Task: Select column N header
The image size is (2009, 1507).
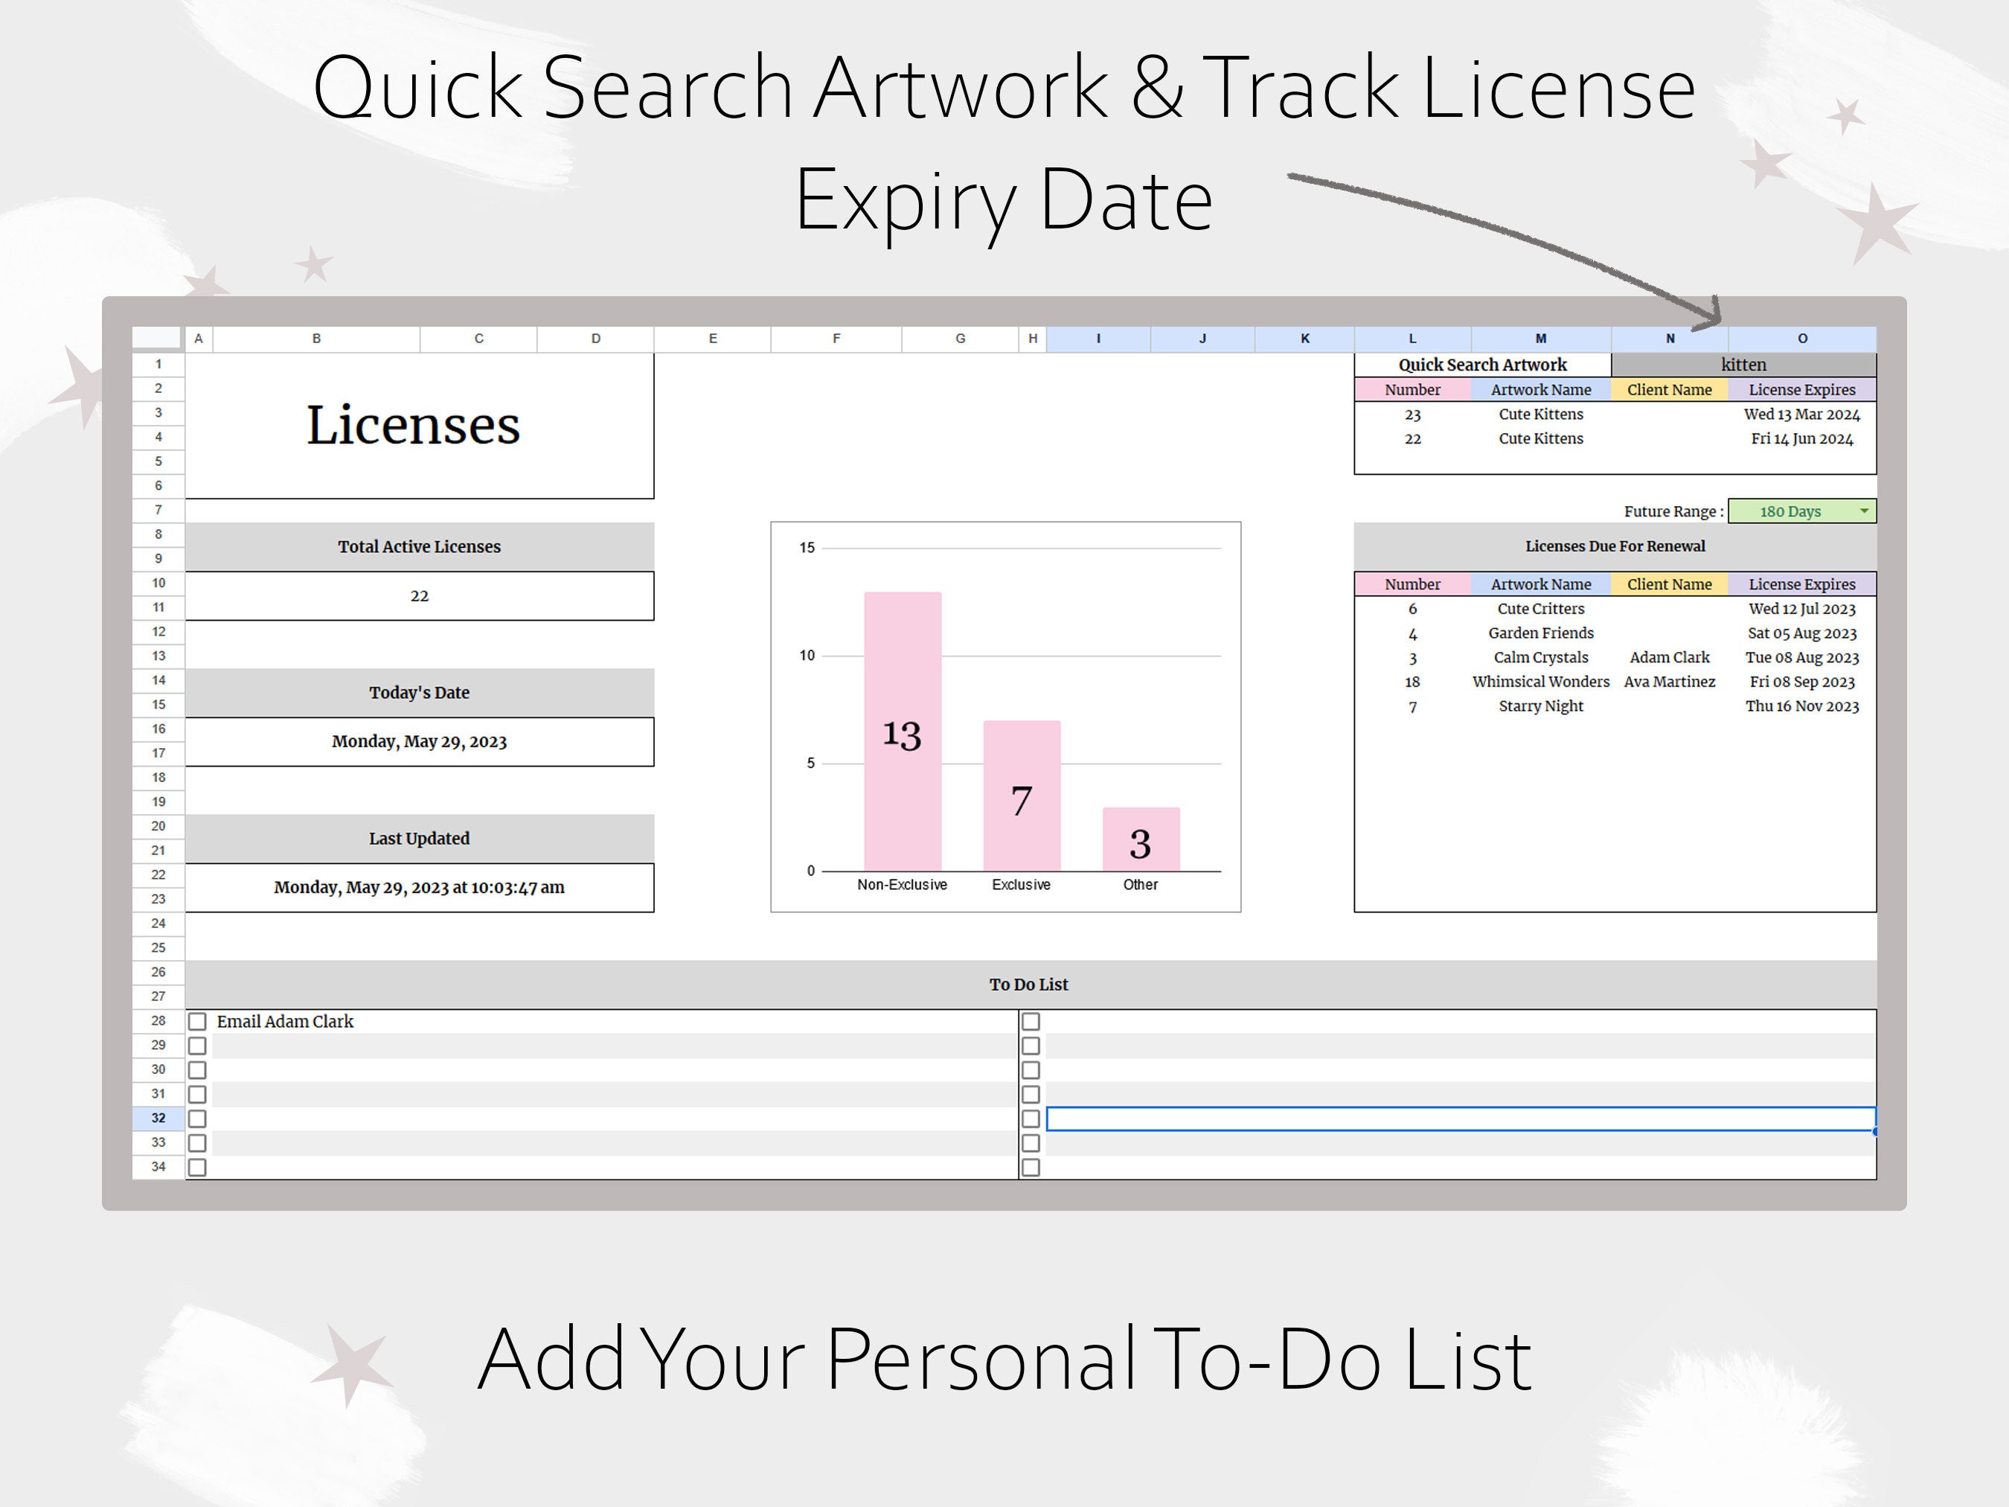Action: click(1669, 338)
